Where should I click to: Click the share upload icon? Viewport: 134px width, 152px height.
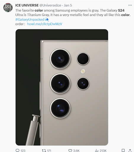pos(130,151)
